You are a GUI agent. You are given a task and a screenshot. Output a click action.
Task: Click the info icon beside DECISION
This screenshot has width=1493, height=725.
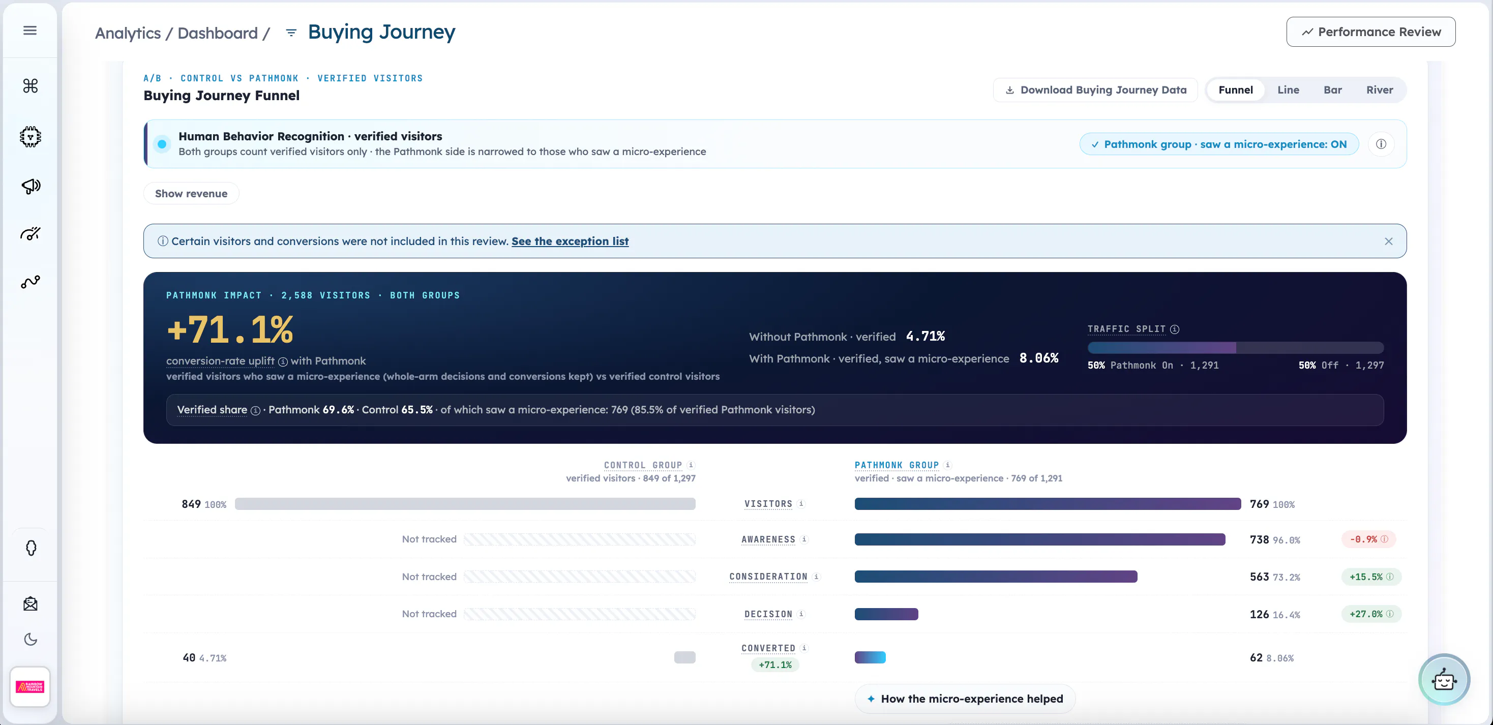point(801,614)
